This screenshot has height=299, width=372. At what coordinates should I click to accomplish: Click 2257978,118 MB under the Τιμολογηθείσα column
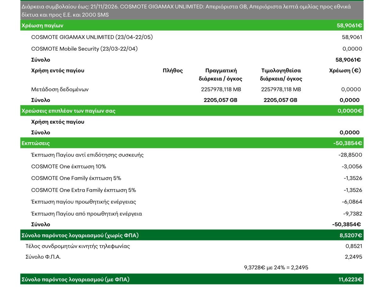coord(281,89)
